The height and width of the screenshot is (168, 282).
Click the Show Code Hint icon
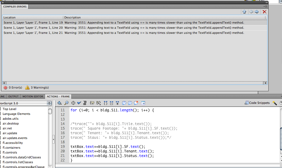pyautogui.click(x=92, y=103)
